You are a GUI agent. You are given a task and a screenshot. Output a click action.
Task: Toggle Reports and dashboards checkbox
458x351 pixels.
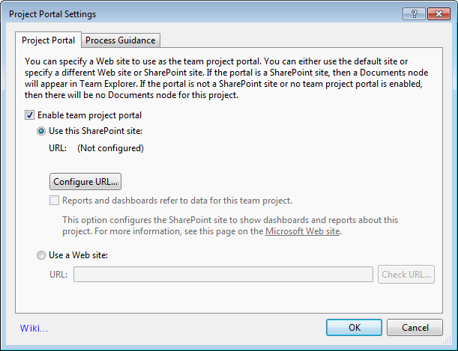[x=55, y=201]
